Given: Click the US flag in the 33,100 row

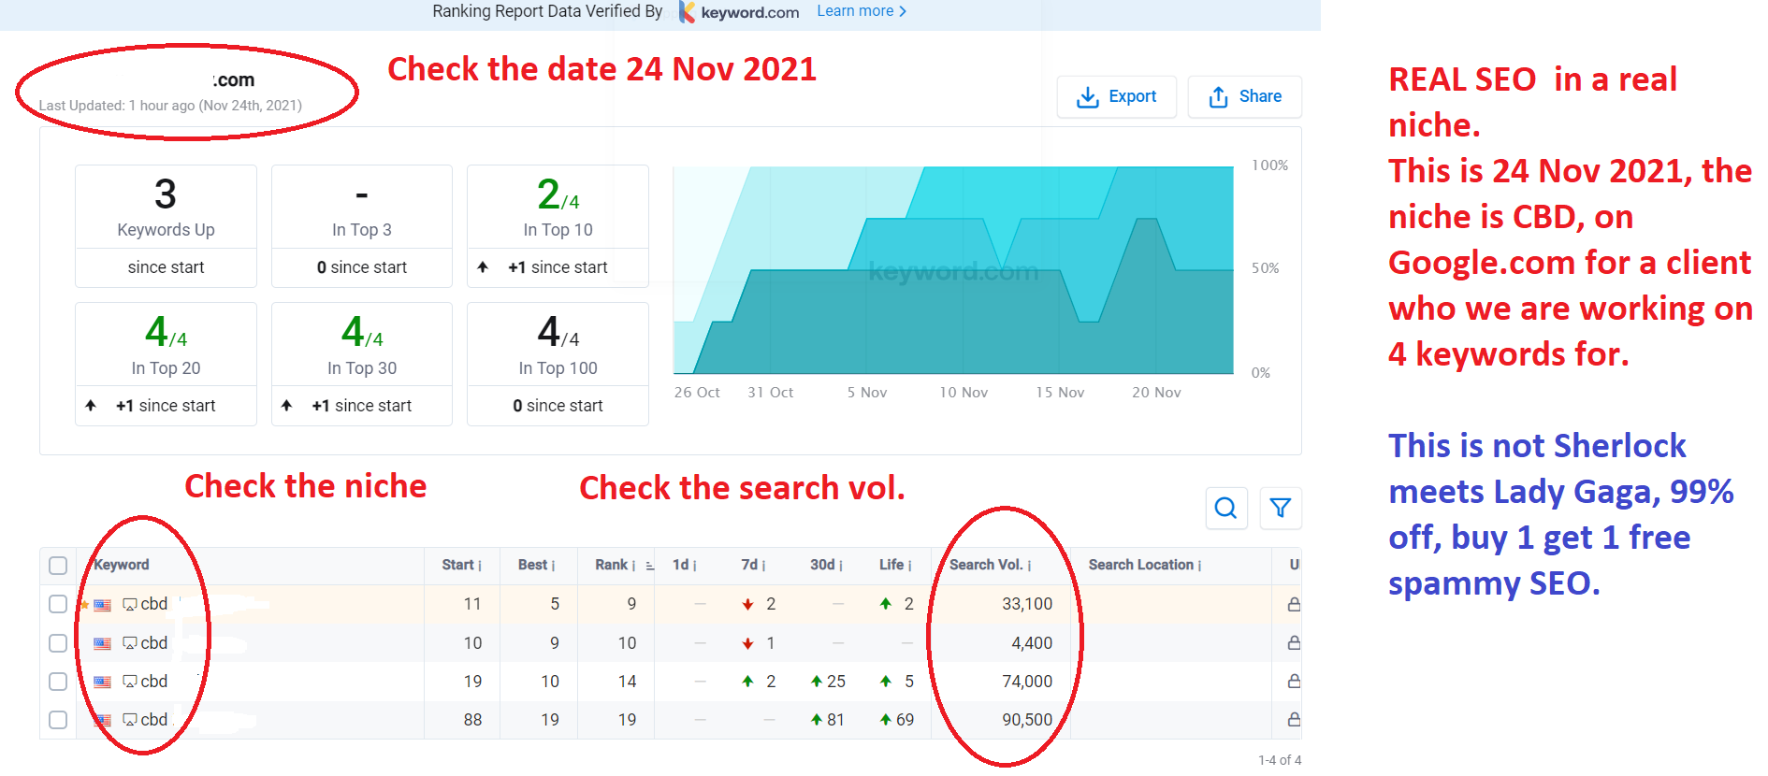Looking at the screenshot, I should [103, 605].
